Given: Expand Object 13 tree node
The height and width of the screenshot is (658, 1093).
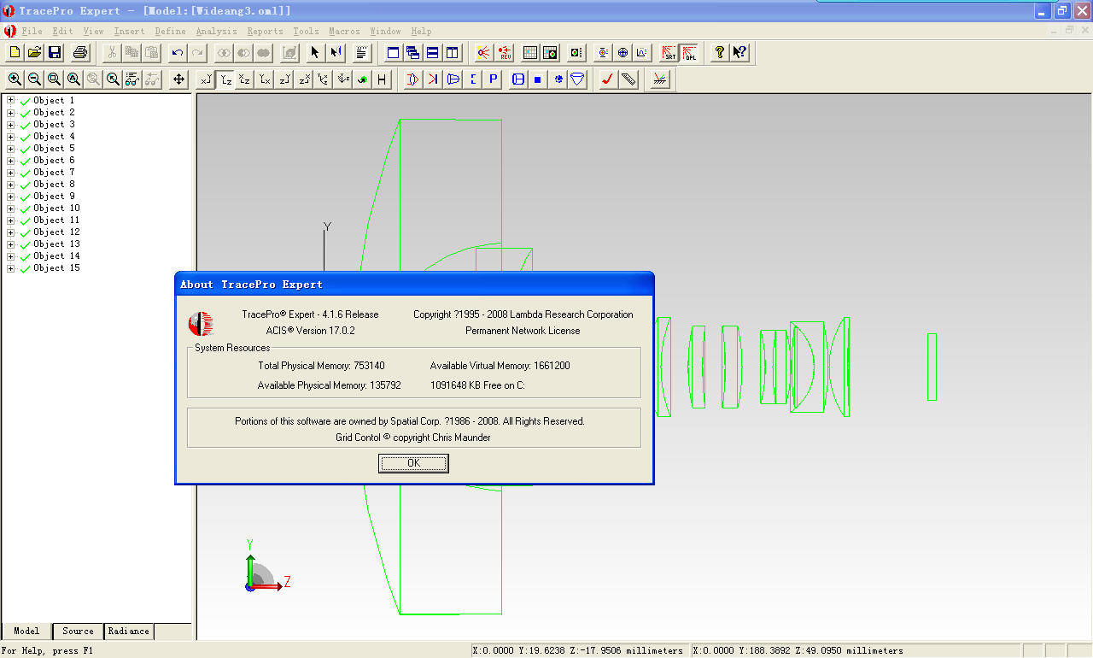Looking at the screenshot, I should tap(11, 244).
